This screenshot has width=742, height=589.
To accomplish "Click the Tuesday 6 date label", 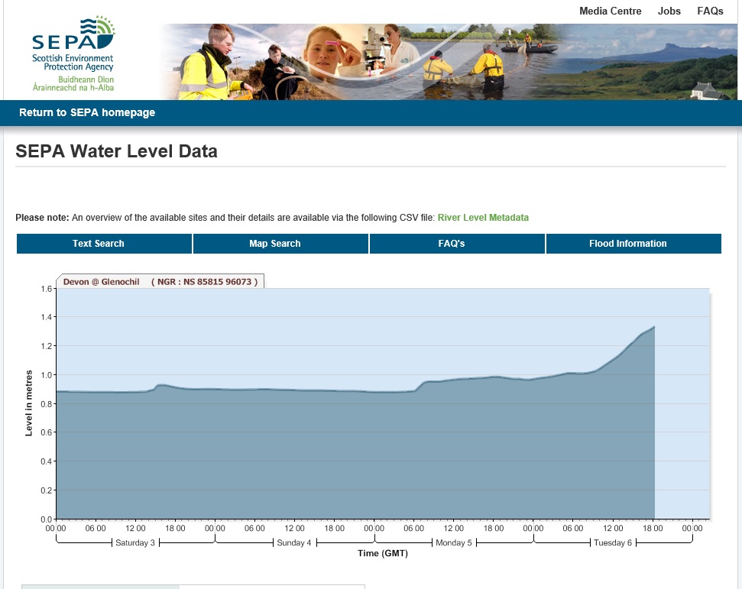I will 613,543.
